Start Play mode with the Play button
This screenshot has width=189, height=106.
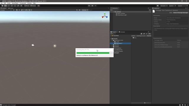pyautogui.click(x=89, y=6)
